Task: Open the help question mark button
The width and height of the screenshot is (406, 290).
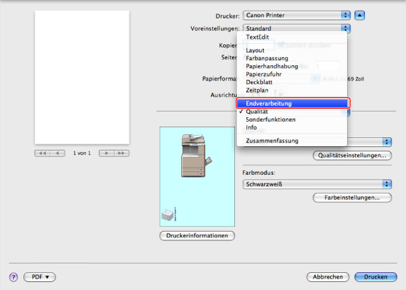Action: tap(13, 277)
